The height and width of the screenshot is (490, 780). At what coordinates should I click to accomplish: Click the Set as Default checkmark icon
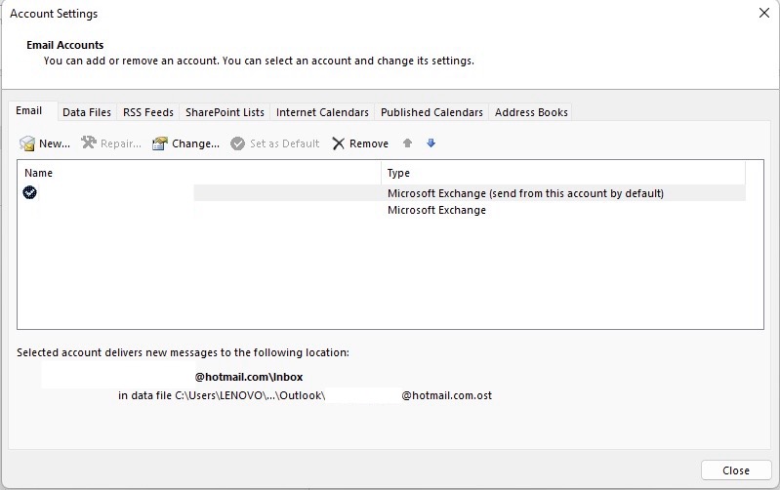pyautogui.click(x=238, y=143)
